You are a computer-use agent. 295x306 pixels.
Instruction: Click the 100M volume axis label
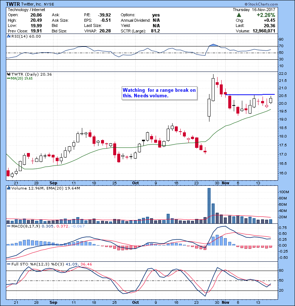(x=284, y=192)
